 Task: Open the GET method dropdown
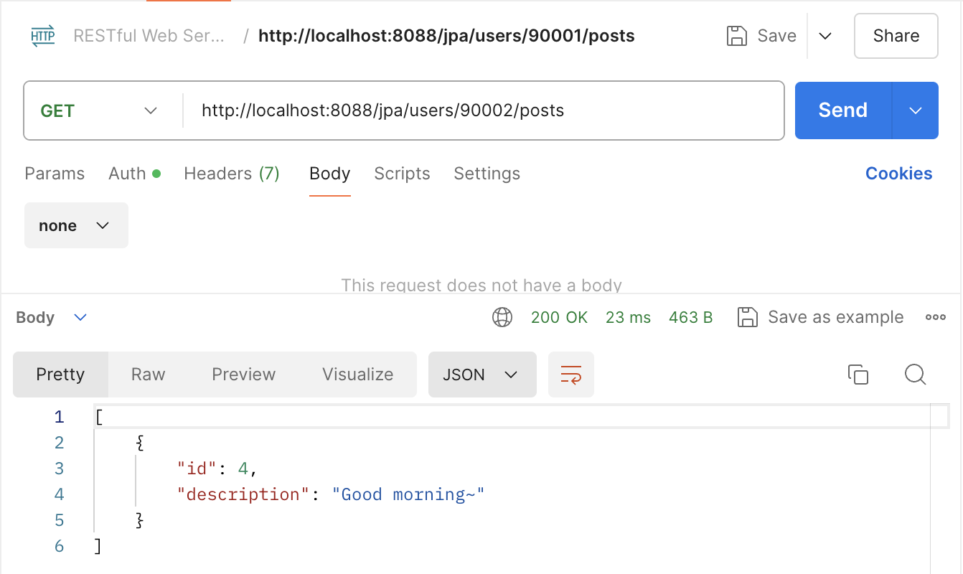point(98,110)
